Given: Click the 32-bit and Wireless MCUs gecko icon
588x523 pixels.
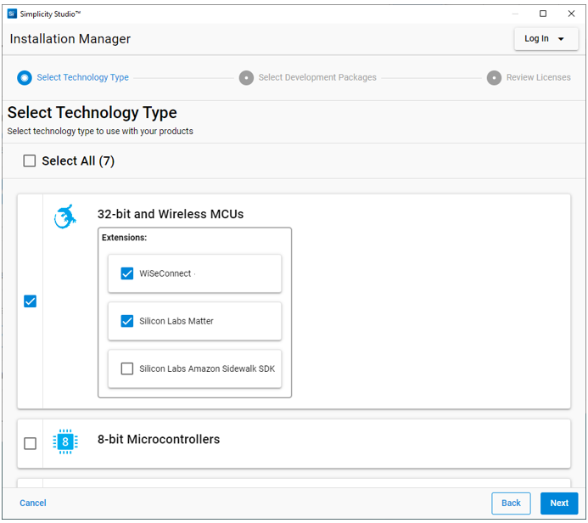Looking at the screenshot, I should click(x=65, y=217).
